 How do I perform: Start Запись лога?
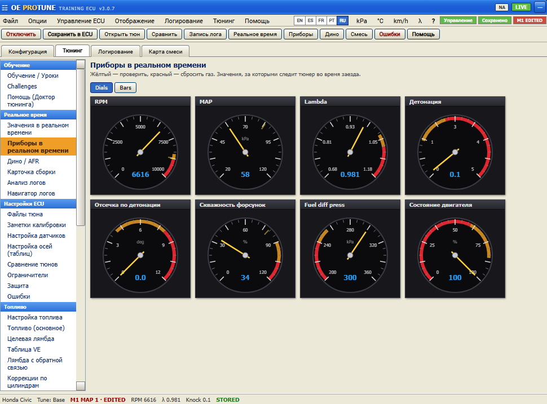pyautogui.click(x=205, y=34)
